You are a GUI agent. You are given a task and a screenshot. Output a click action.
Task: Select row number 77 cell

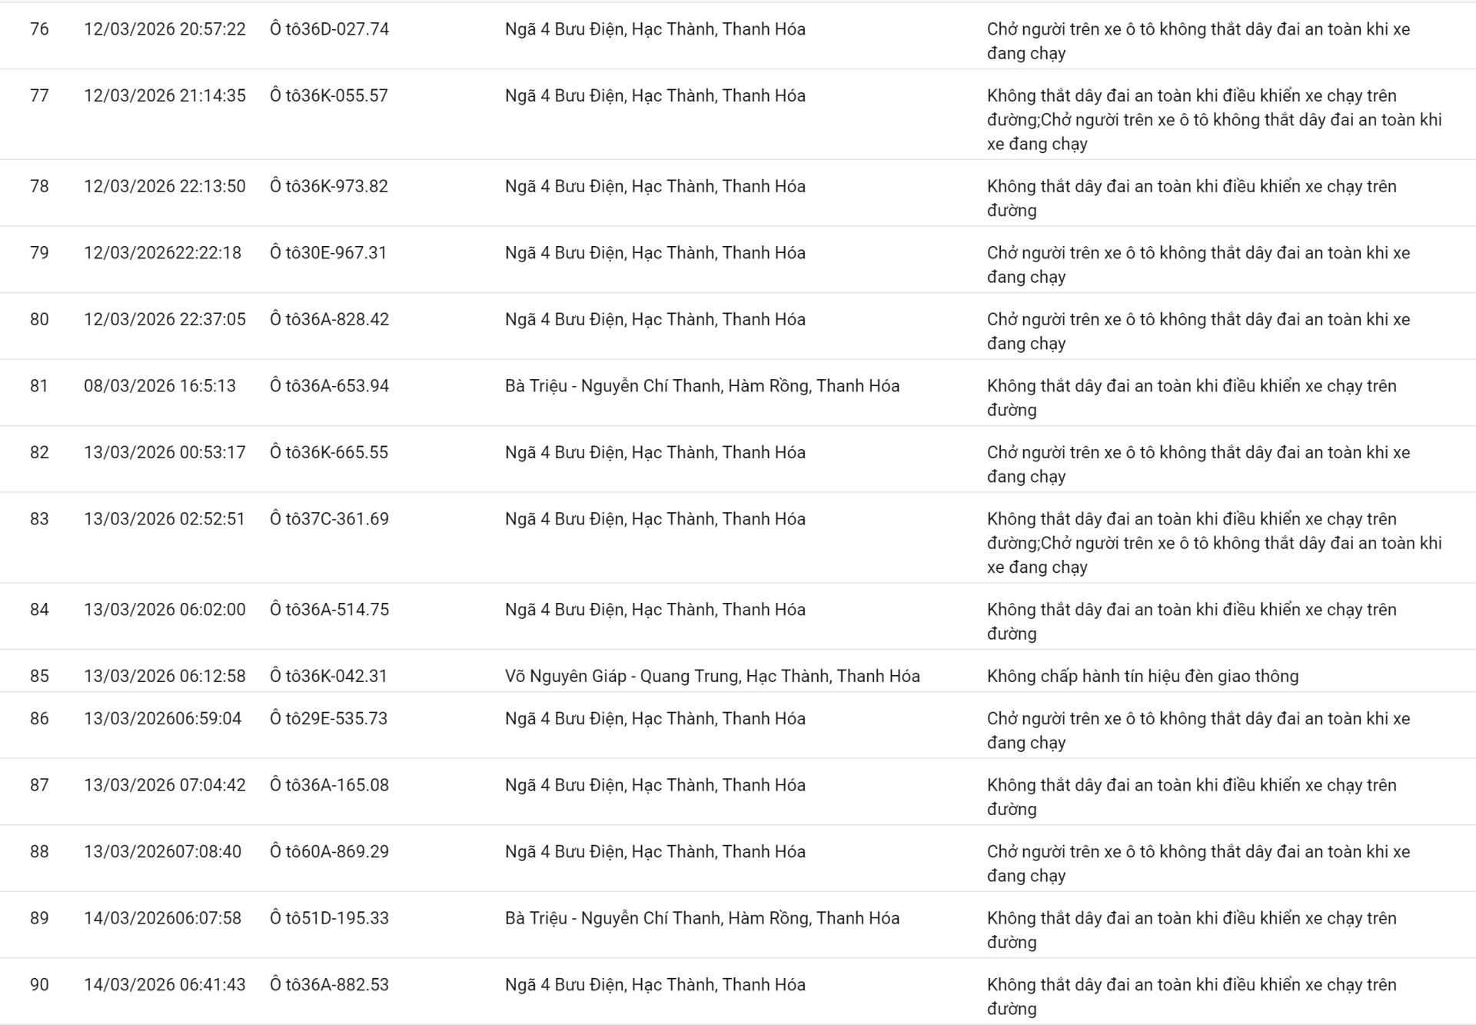coord(39,96)
